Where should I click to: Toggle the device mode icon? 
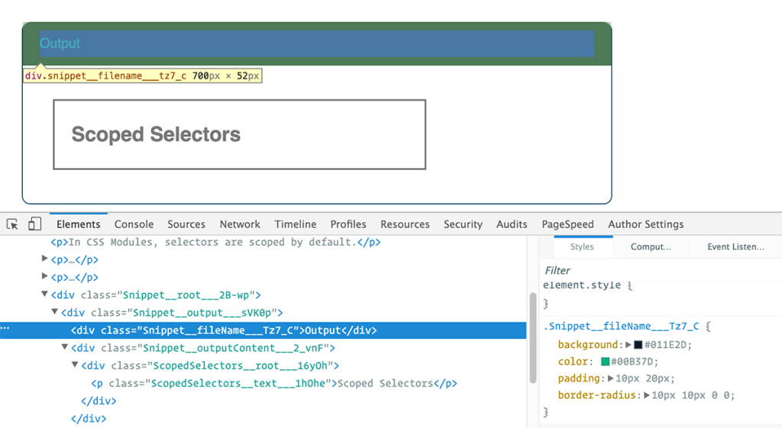click(34, 224)
